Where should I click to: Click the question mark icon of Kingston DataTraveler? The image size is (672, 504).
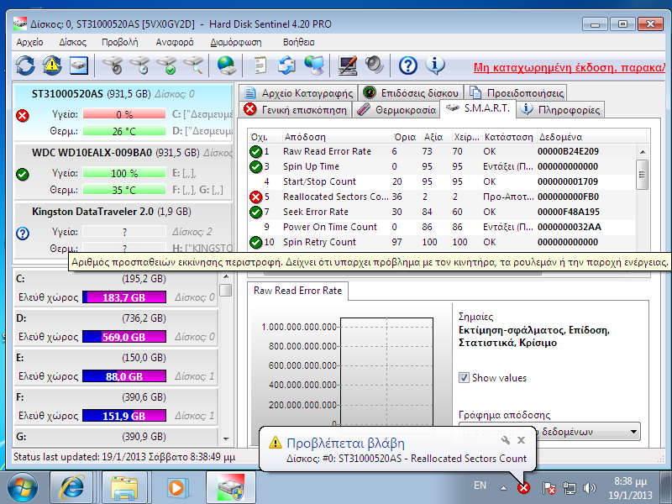23,234
